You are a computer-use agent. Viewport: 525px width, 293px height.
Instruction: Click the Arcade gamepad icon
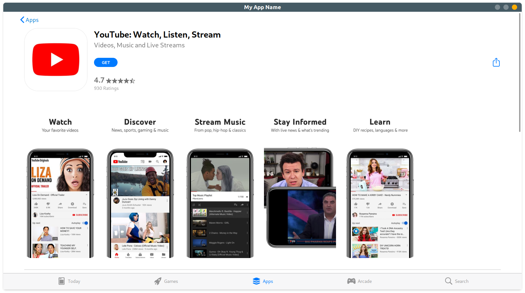pos(351,281)
